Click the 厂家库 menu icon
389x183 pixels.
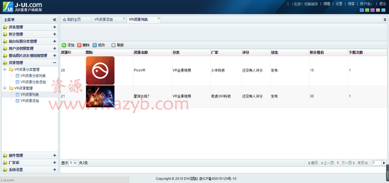[5, 163]
